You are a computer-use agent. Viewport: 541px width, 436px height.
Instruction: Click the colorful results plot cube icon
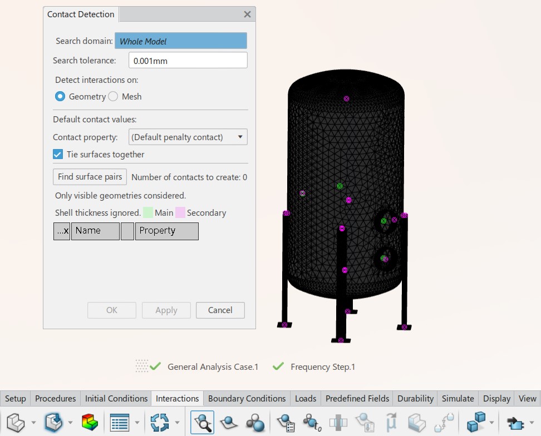coord(90,422)
